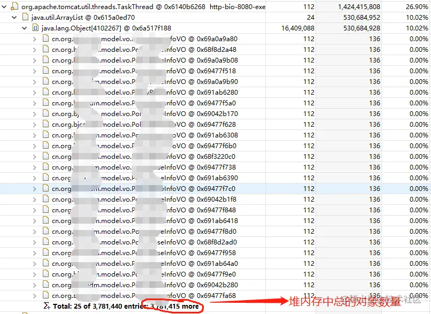Click the object icon of row 0x69477f738
This screenshot has width=431, height=314.
pyautogui.click(x=45, y=167)
